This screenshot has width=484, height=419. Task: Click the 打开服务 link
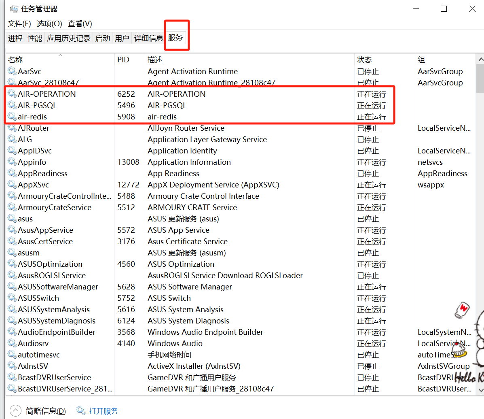[104, 411]
